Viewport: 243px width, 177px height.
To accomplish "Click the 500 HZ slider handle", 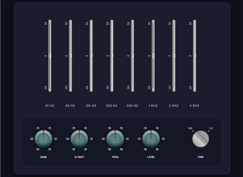I will [133, 56].
